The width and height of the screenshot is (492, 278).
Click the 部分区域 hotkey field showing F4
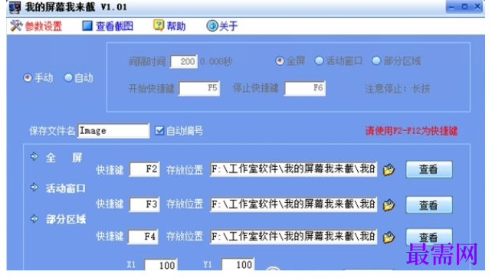coord(143,237)
